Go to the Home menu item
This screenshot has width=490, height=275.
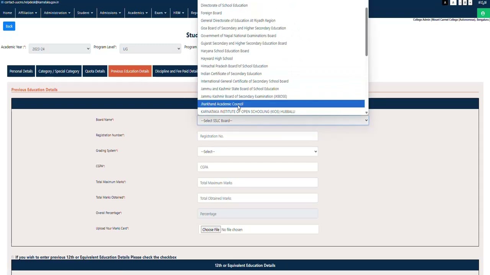[x=7, y=13]
